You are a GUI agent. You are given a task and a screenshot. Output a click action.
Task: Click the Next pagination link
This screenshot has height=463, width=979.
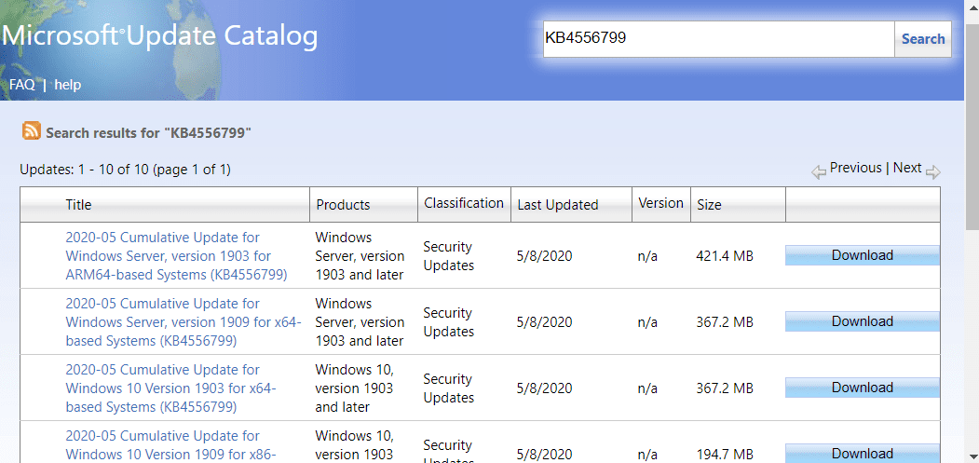[x=907, y=168]
